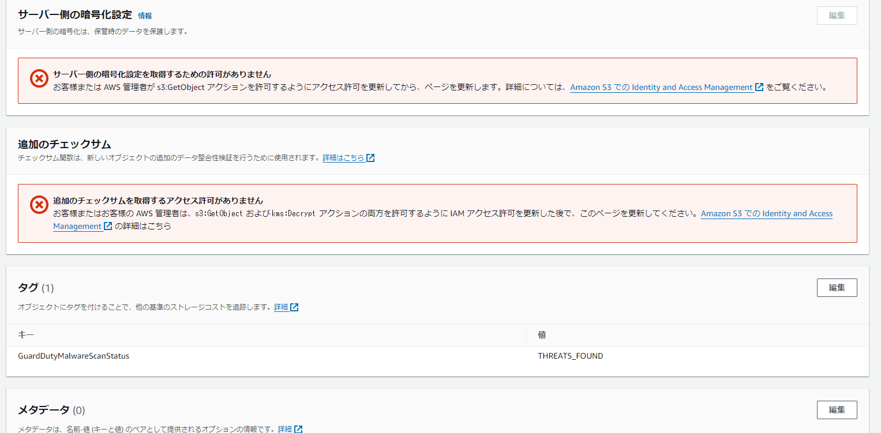
Task: Click red error icon in the checksum alert
Action: coord(39,204)
